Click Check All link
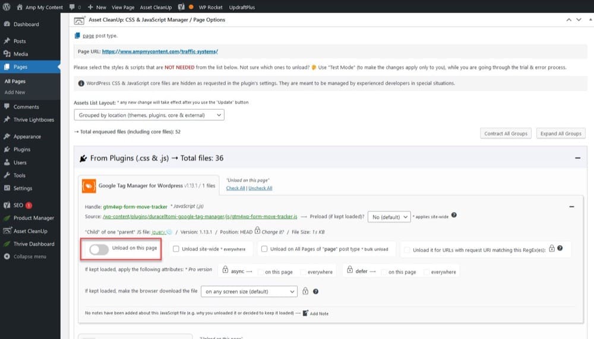The height and width of the screenshot is (339, 594). tap(235, 188)
